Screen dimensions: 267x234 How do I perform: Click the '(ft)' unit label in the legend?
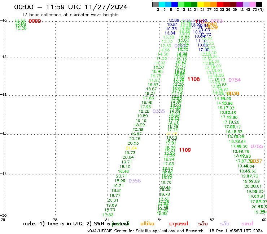pos(261,10)
